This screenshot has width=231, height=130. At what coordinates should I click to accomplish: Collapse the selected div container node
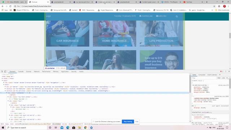tap(7, 93)
